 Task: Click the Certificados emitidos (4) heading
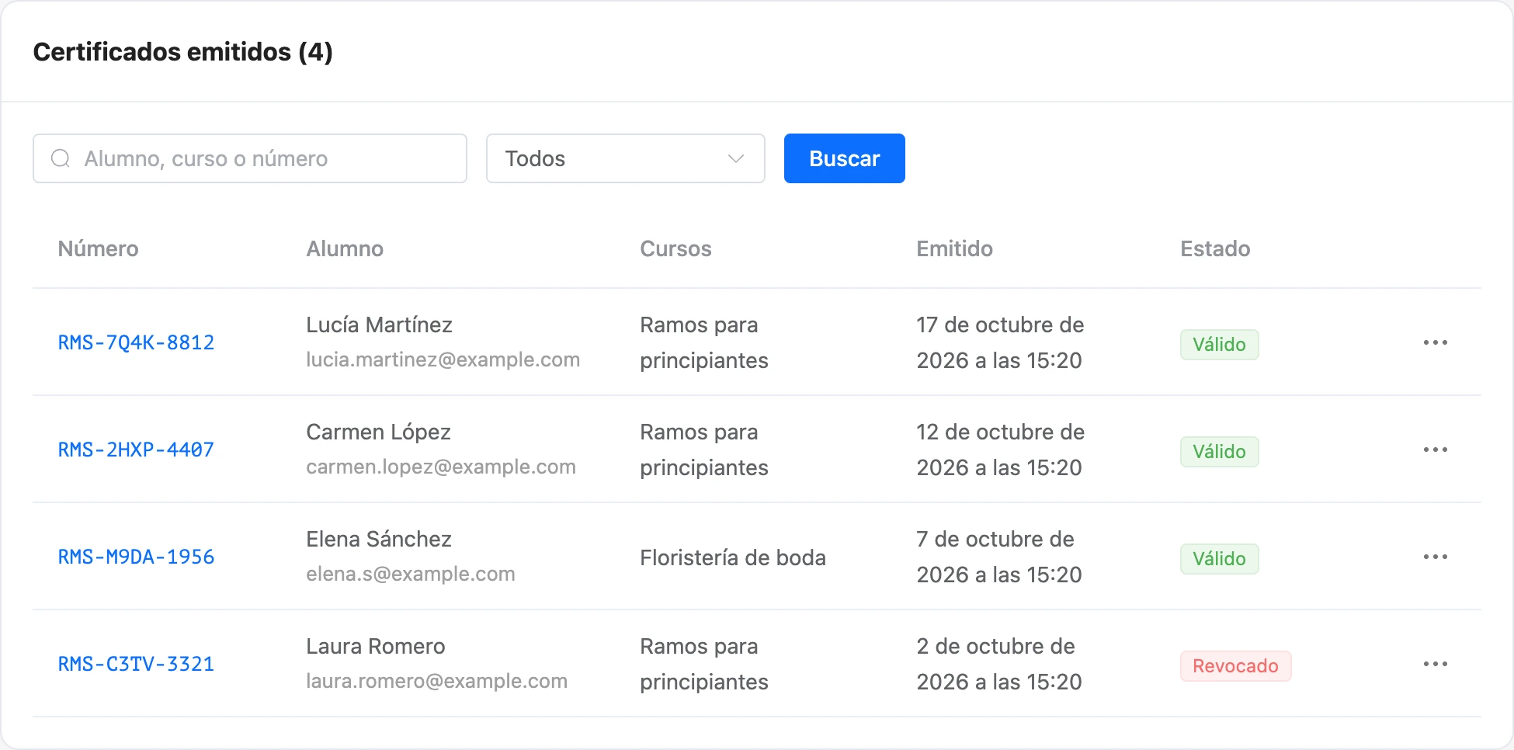pos(183,52)
